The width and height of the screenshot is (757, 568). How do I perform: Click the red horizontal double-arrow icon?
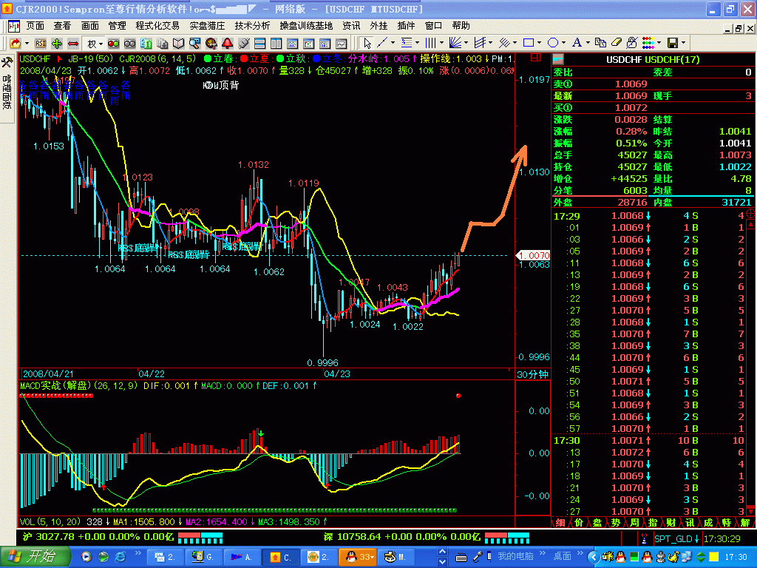(73, 43)
